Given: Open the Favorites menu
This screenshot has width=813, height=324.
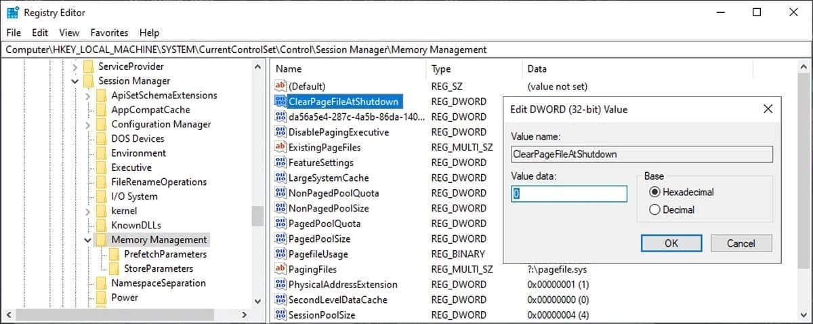Looking at the screenshot, I should [109, 33].
